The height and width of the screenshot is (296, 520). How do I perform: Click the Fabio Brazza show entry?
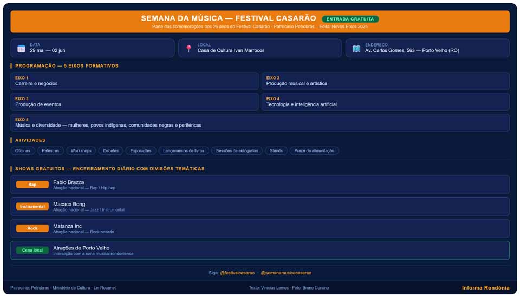[260, 185]
